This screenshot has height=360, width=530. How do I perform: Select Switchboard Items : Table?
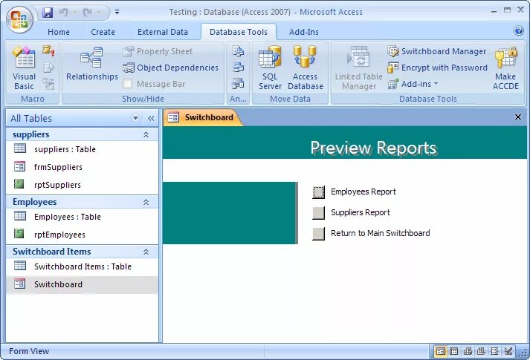[82, 266]
